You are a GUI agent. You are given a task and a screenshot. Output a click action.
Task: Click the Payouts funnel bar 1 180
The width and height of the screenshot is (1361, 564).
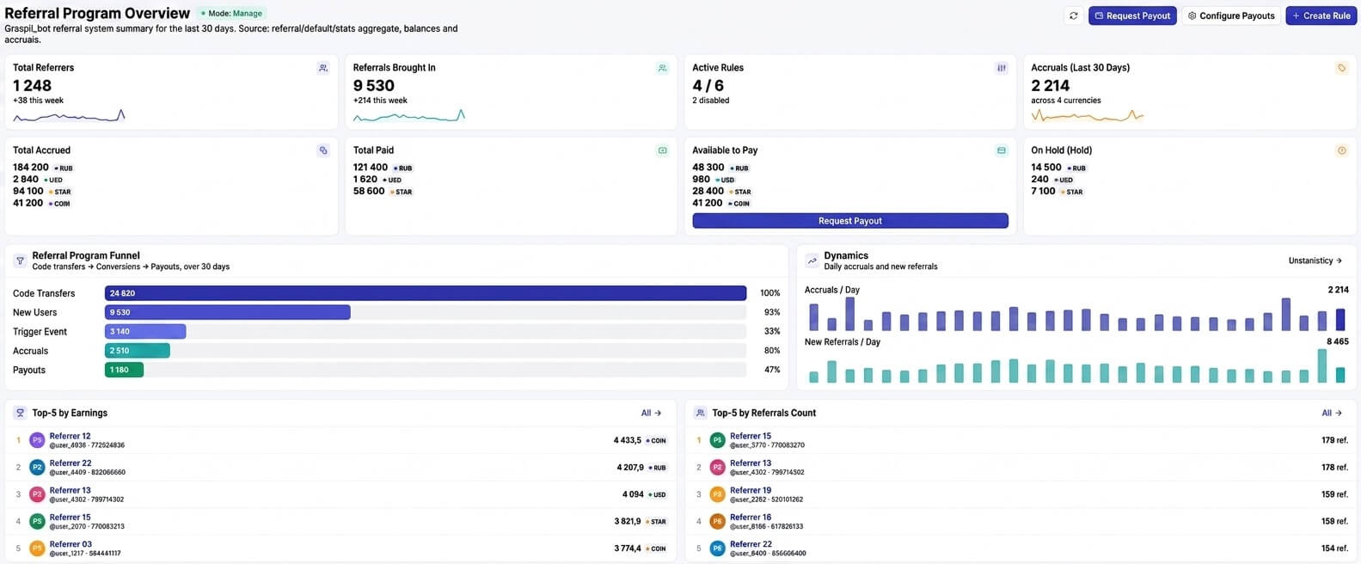click(x=124, y=370)
